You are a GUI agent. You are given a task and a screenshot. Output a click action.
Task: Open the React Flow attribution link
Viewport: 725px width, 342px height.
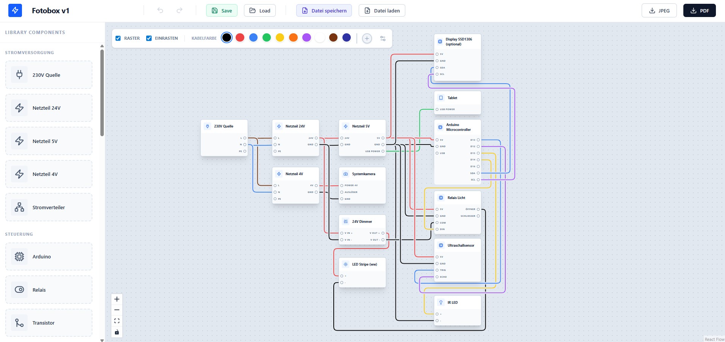(x=714, y=339)
